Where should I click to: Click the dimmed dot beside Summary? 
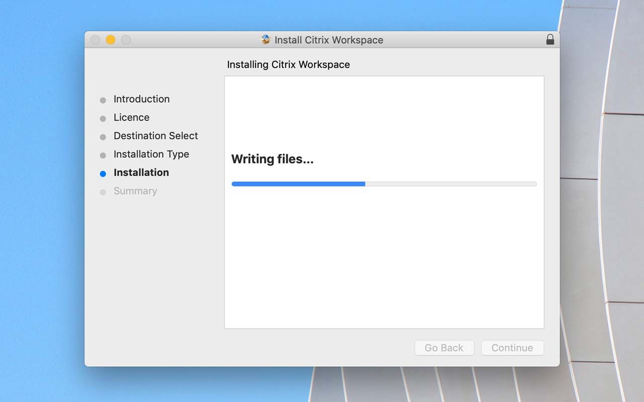point(103,192)
